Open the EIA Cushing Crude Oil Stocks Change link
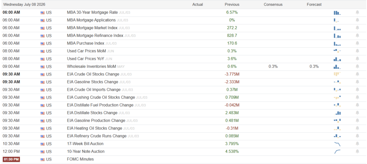Screen dimensions: 367x164 click(x=101, y=98)
